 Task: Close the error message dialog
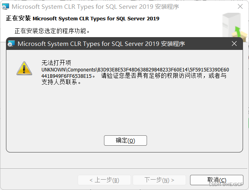(x=234, y=44)
